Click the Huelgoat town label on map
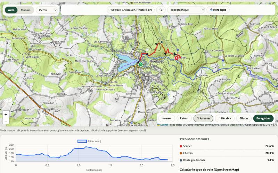 [157, 61]
